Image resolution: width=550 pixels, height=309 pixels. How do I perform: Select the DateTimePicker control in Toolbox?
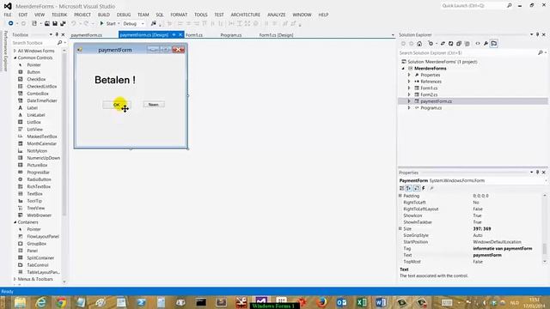click(42, 100)
